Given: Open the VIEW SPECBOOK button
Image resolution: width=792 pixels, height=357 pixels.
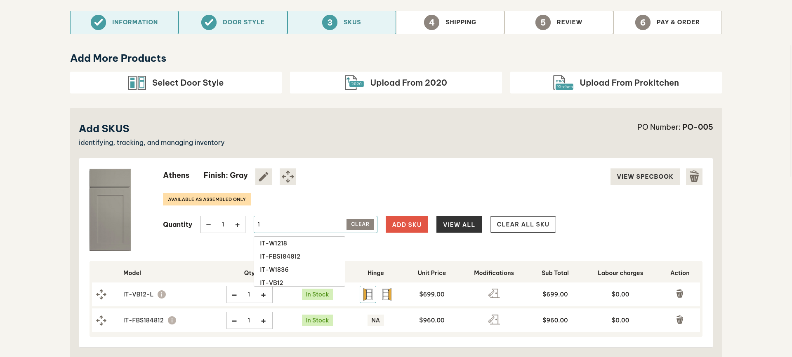Looking at the screenshot, I should (645, 177).
